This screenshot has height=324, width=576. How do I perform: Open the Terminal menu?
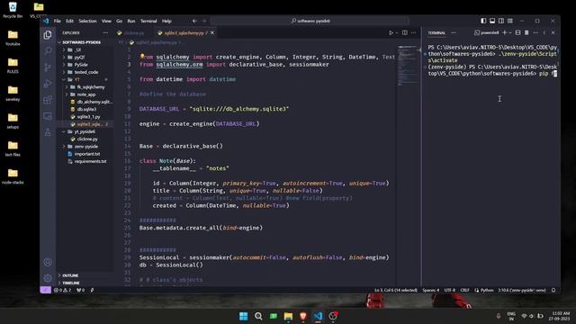[x=148, y=21]
